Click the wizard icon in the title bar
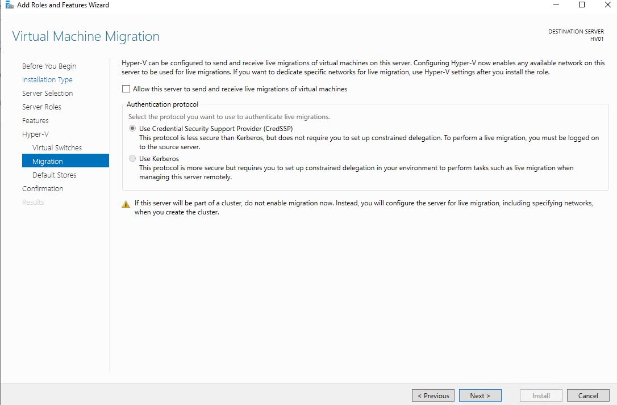This screenshot has width=617, height=405. coord(10,5)
